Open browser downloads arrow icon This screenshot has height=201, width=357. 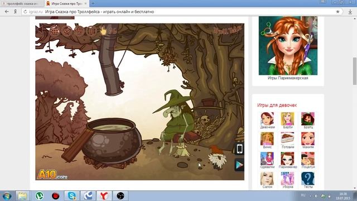click(350, 12)
